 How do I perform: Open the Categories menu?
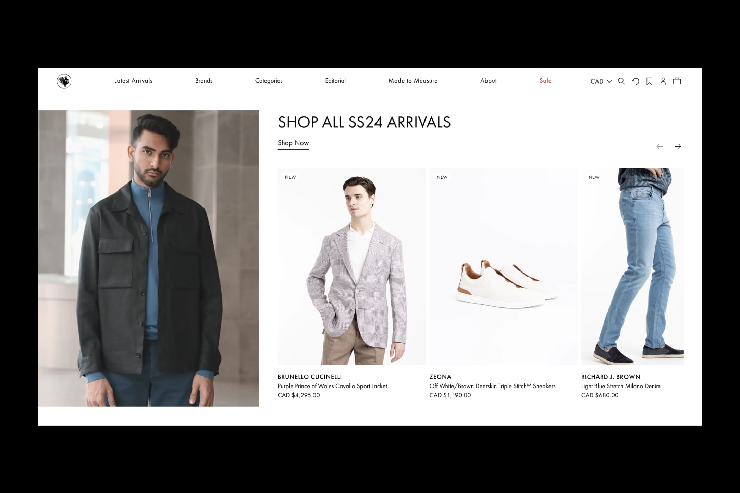click(269, 81)
